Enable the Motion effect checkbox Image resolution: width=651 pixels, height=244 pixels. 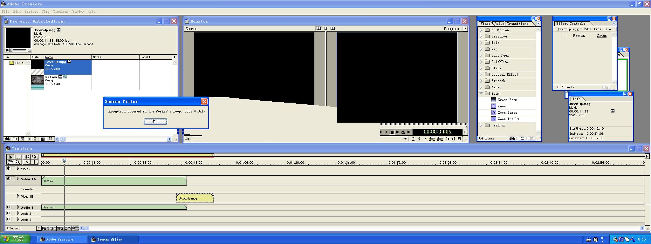[x=564, y=36]
